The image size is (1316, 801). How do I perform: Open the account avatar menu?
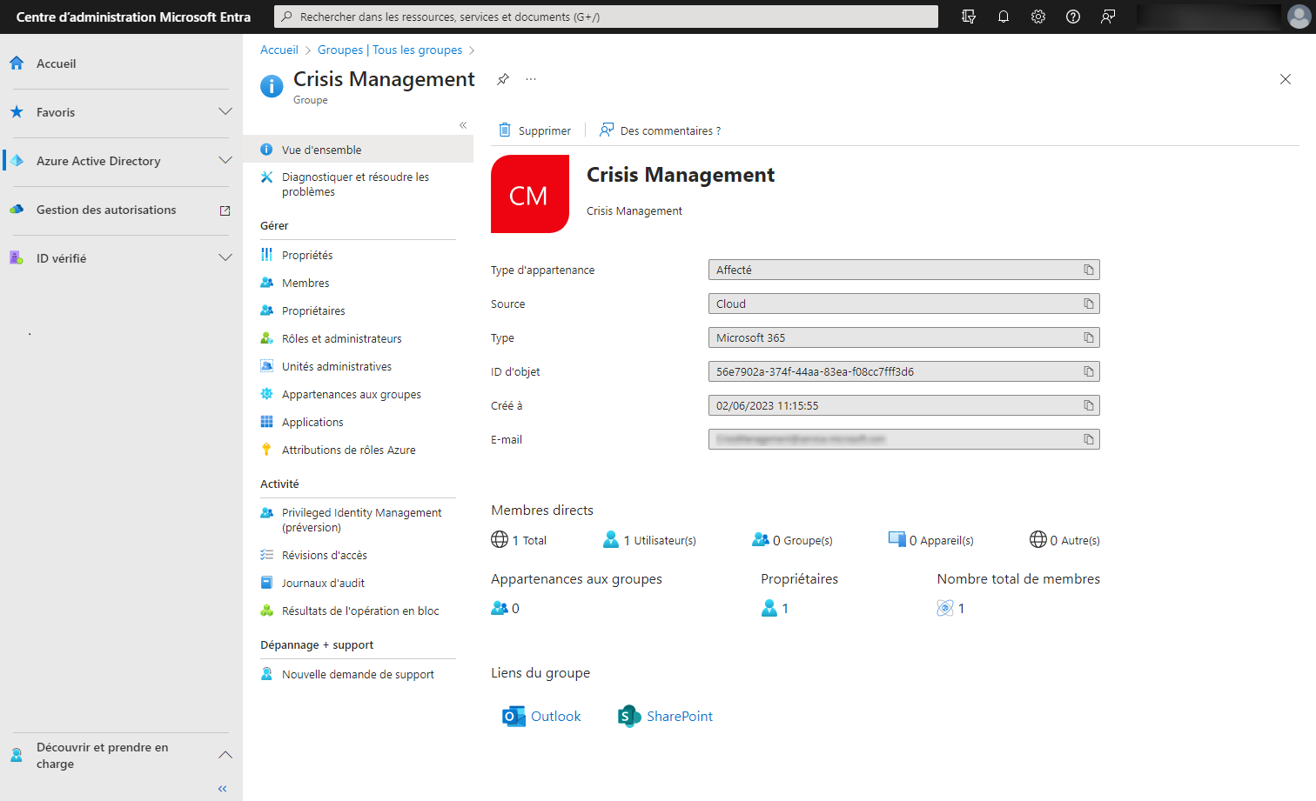pyautogui.click(x=1299, y=17)
